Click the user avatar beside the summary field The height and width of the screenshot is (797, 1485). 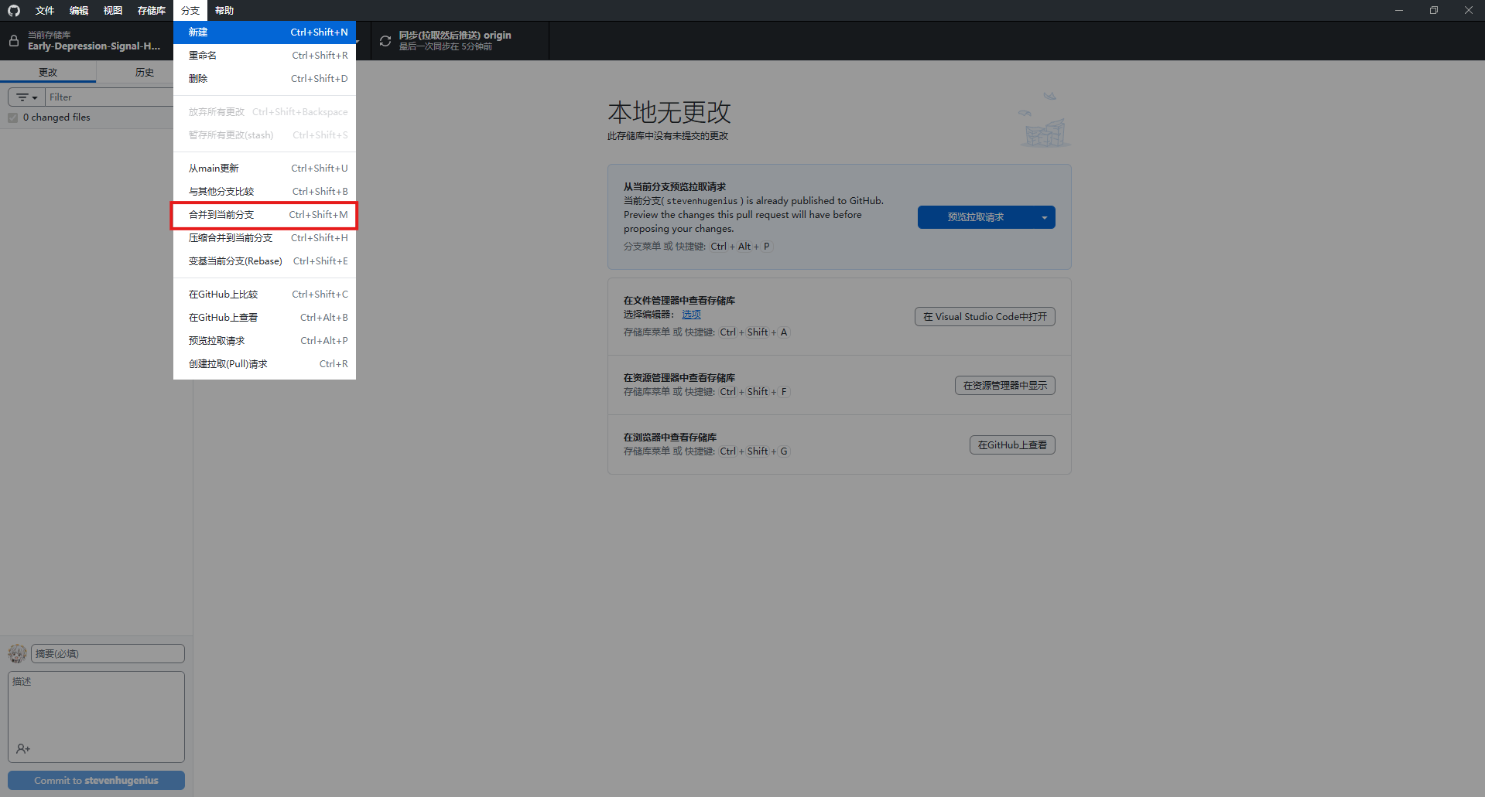[x=17, y=654]
